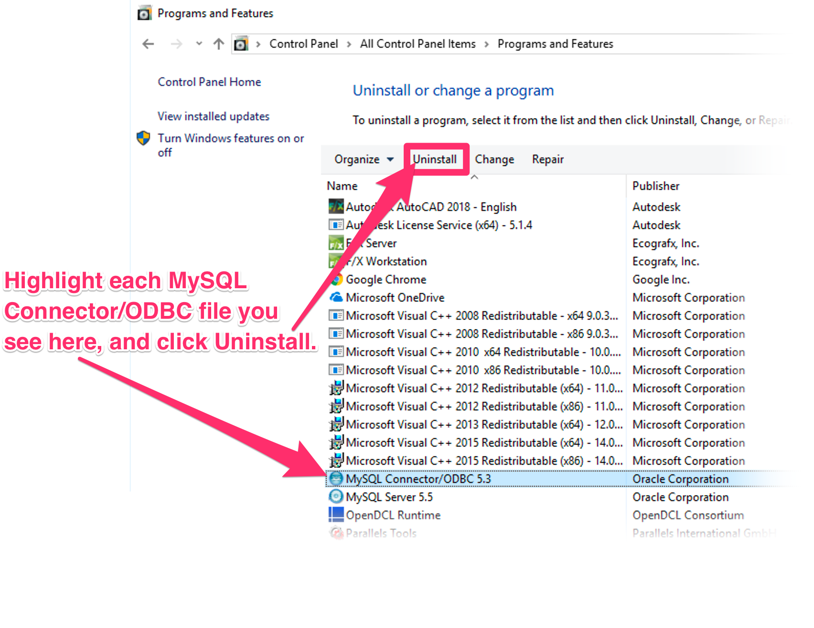
Task: Select the Microsoft OneDrive cloud icon
Action: click(336, 297)
